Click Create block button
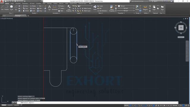The height and width of the screenshot is (107, 190). [x=100, y=6]
